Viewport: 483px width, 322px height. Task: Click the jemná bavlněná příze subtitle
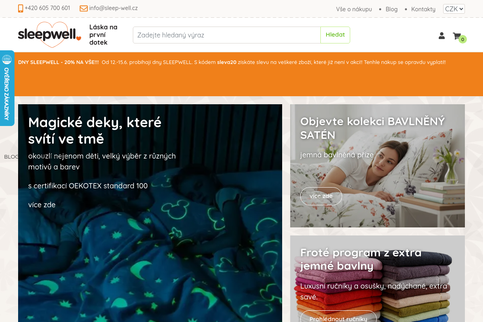click(x=337, y=155)
